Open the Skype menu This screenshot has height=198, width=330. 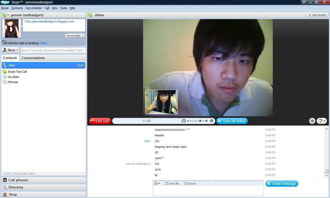5,8
